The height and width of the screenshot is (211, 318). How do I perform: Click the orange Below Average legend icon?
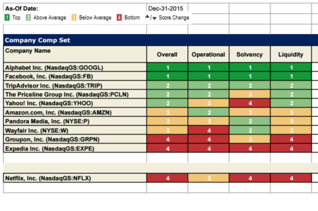pyautogui.click(x=74, y=18)
